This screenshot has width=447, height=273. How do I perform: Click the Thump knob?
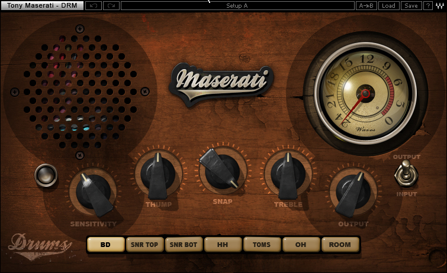tap(158, 175)
